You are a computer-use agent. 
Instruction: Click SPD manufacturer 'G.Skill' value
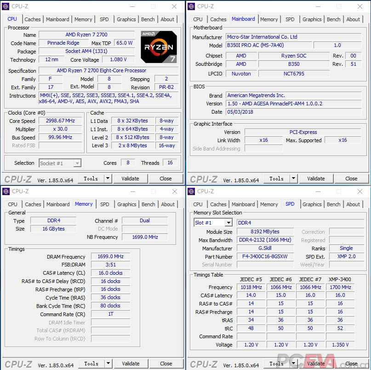coord(265,248)
